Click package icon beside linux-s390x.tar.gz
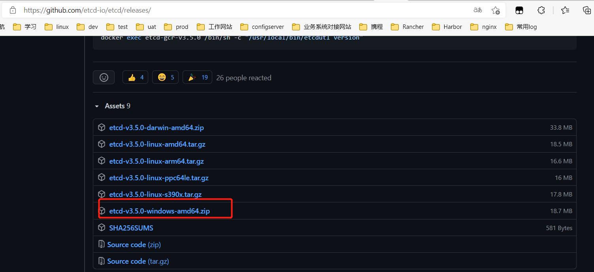This screenshot has height=272, width=594. (102, 194)
